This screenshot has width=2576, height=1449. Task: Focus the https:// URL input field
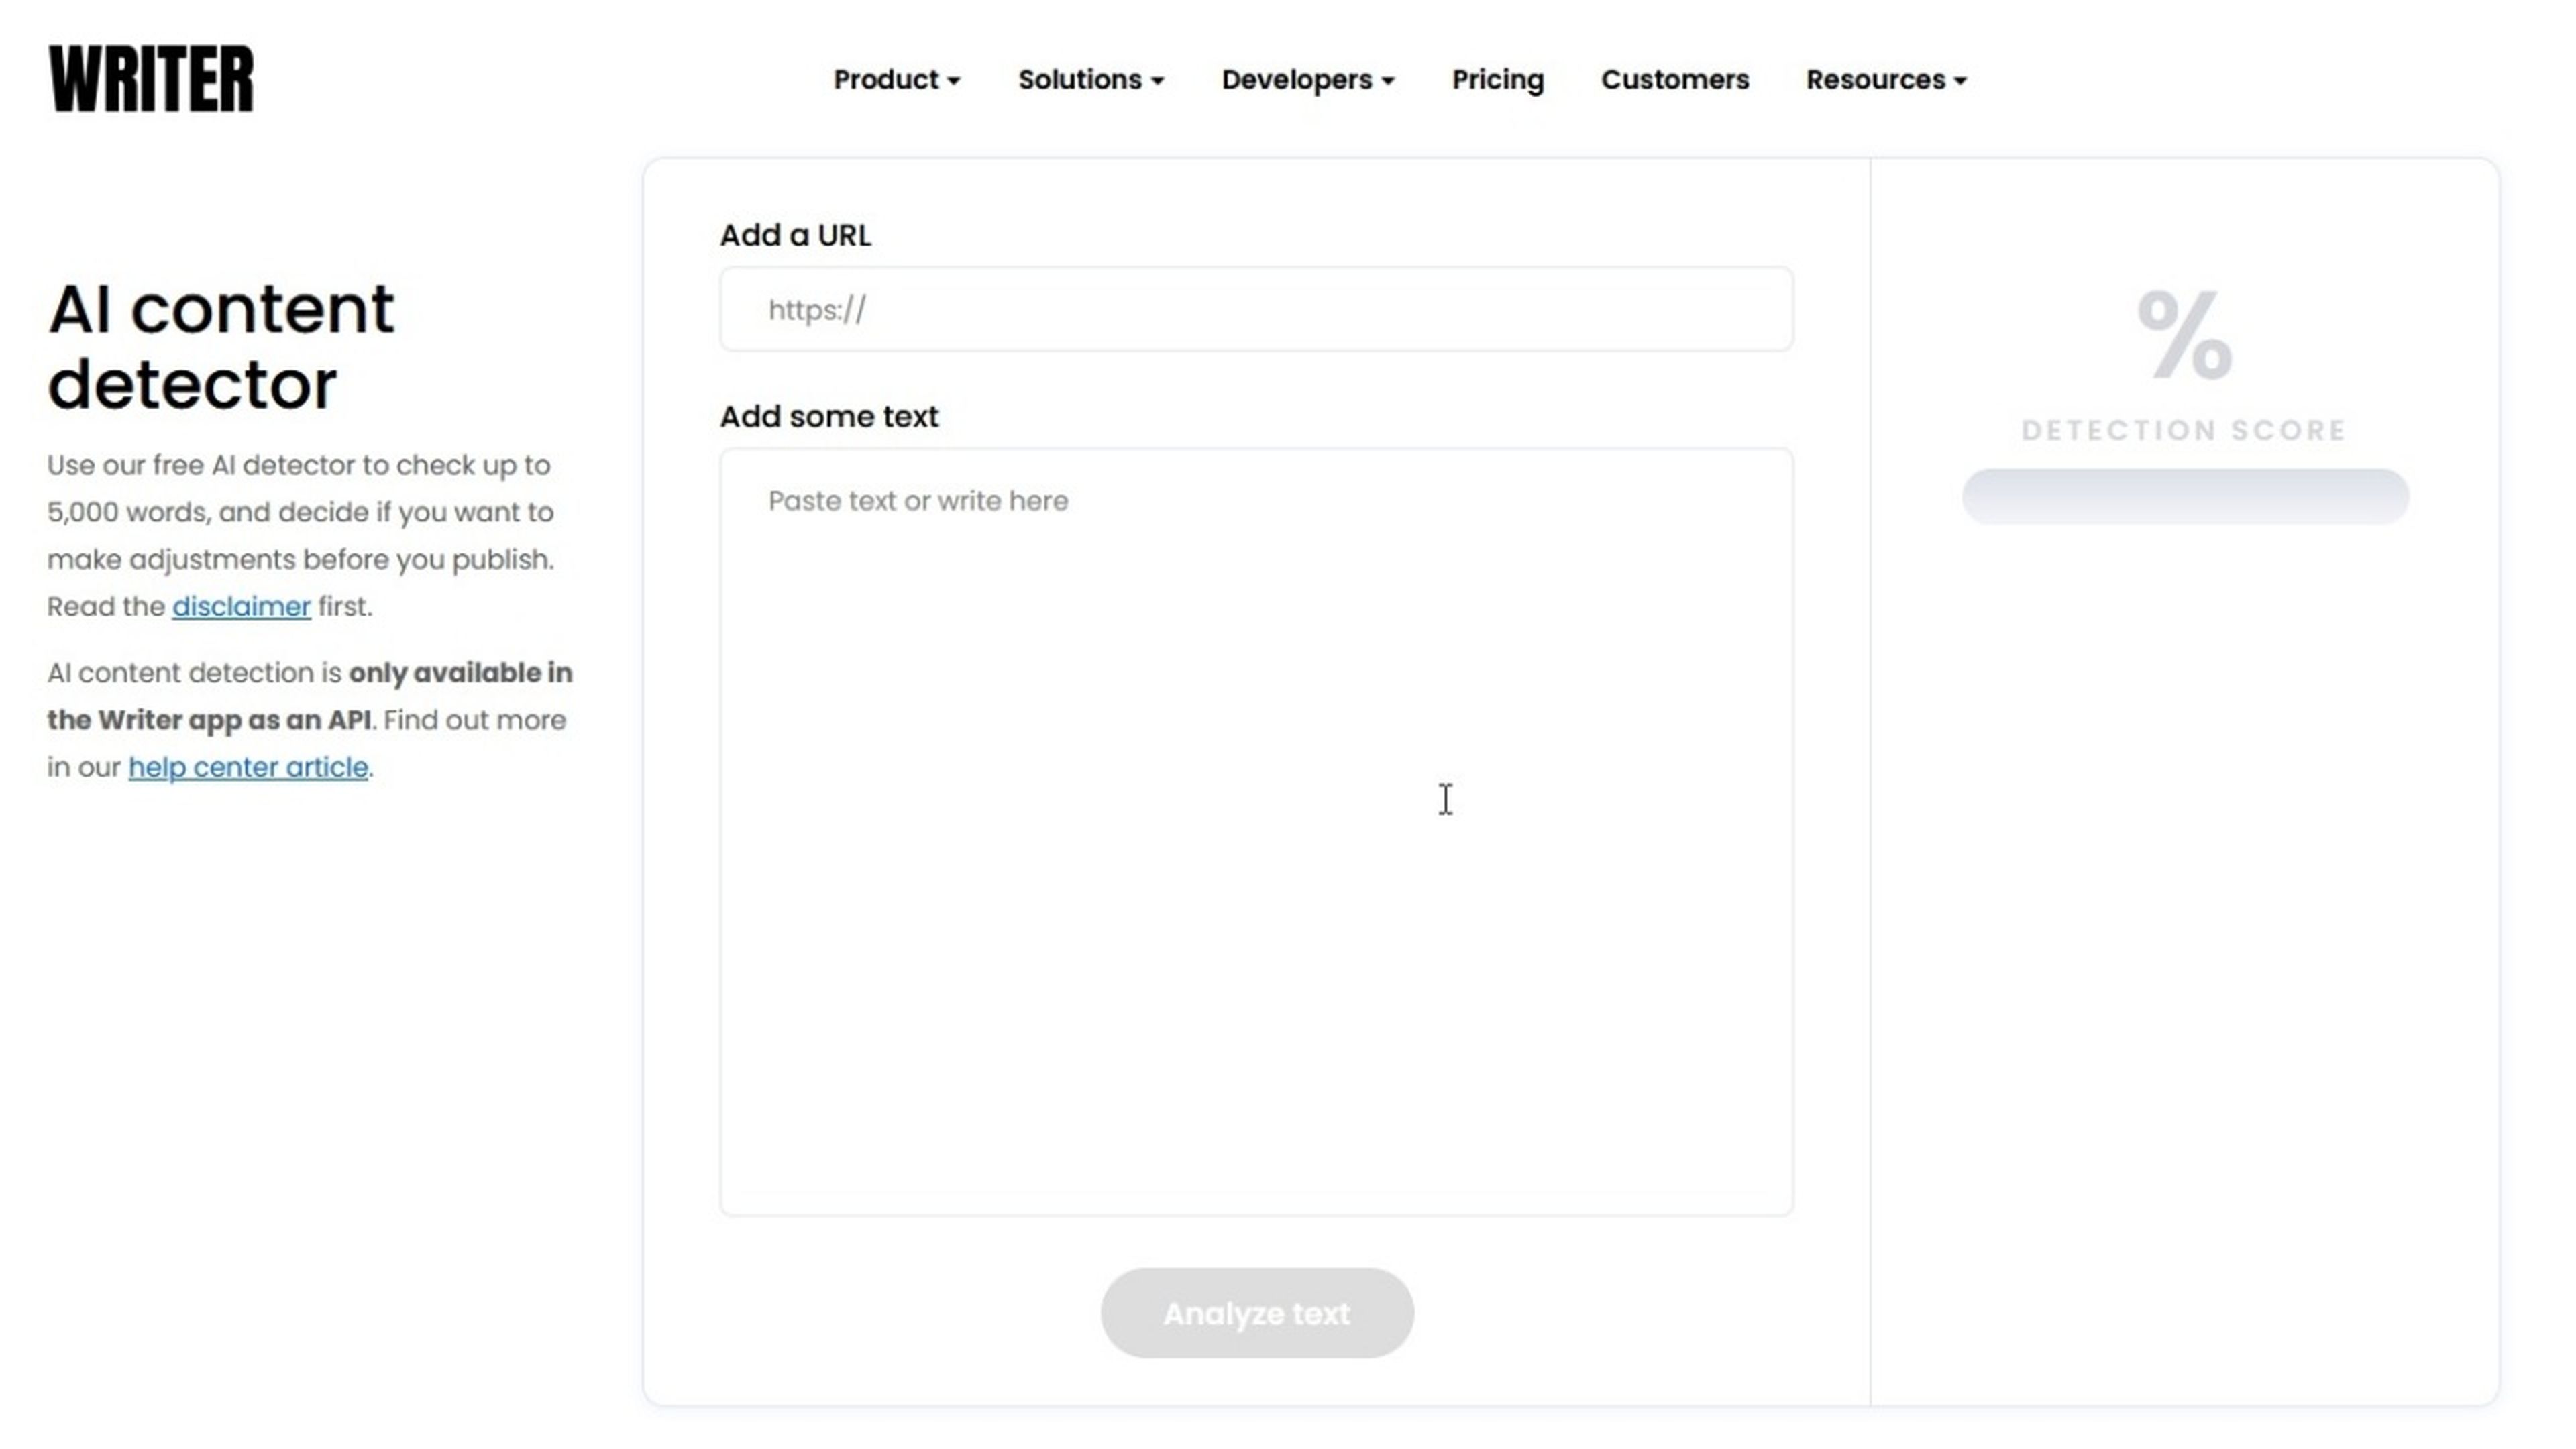[x=1256, y=309]
